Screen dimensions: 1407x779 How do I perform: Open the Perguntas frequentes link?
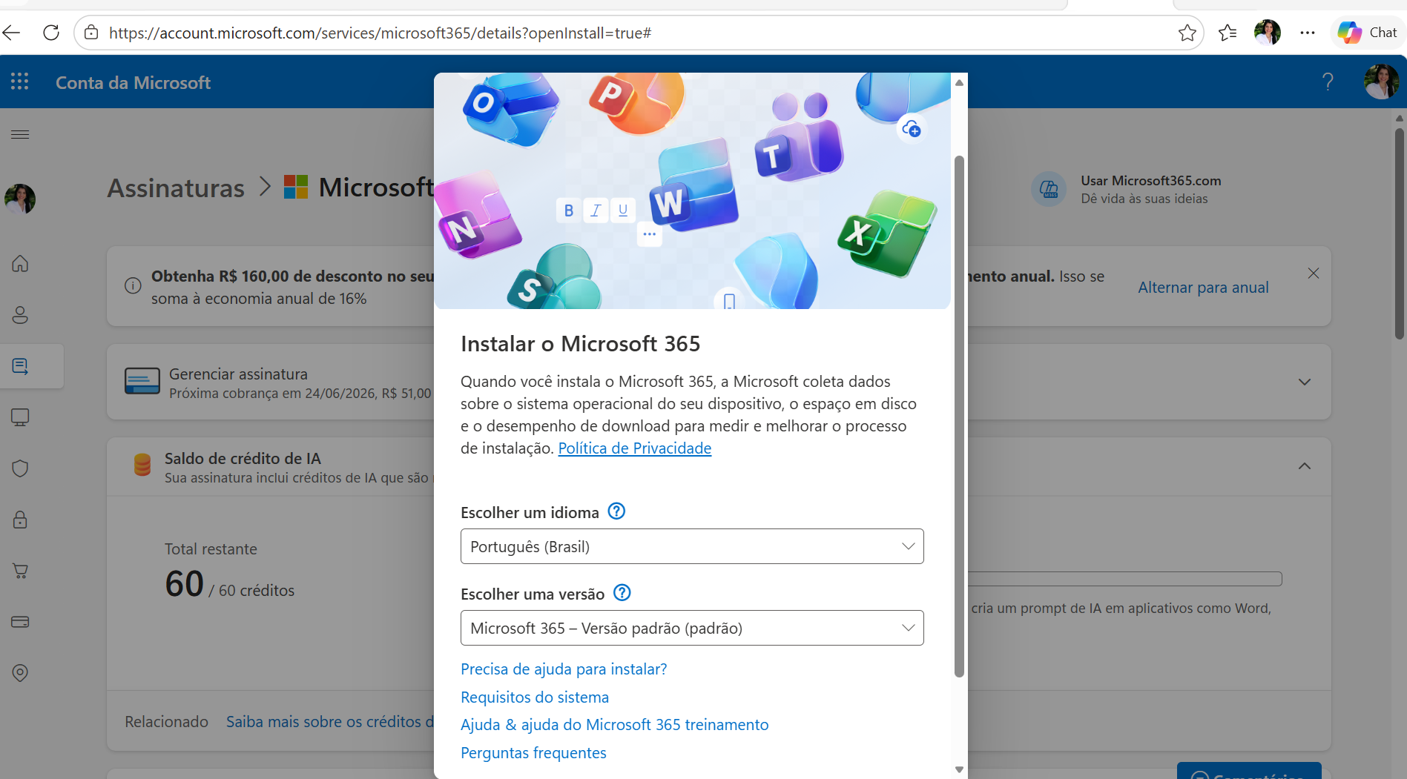click(533, 753)
